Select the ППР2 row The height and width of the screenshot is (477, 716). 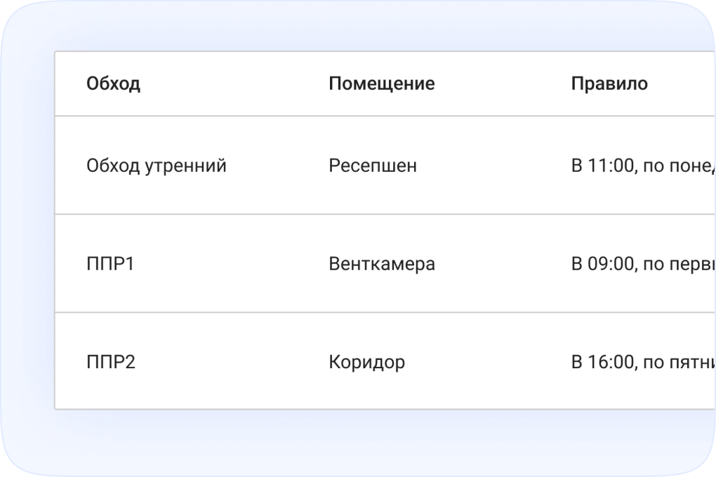click(351, 362)
